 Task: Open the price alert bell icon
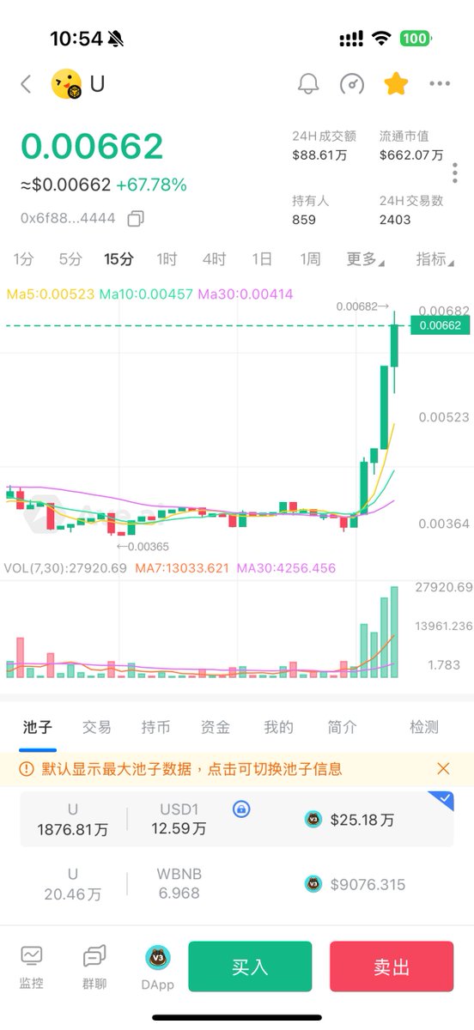[308, 83]
